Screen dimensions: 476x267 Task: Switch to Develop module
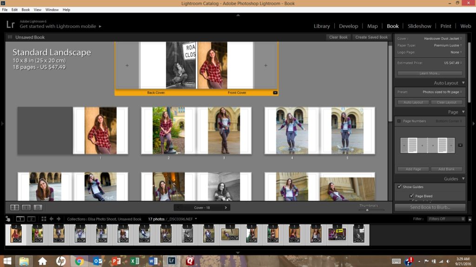349,26
